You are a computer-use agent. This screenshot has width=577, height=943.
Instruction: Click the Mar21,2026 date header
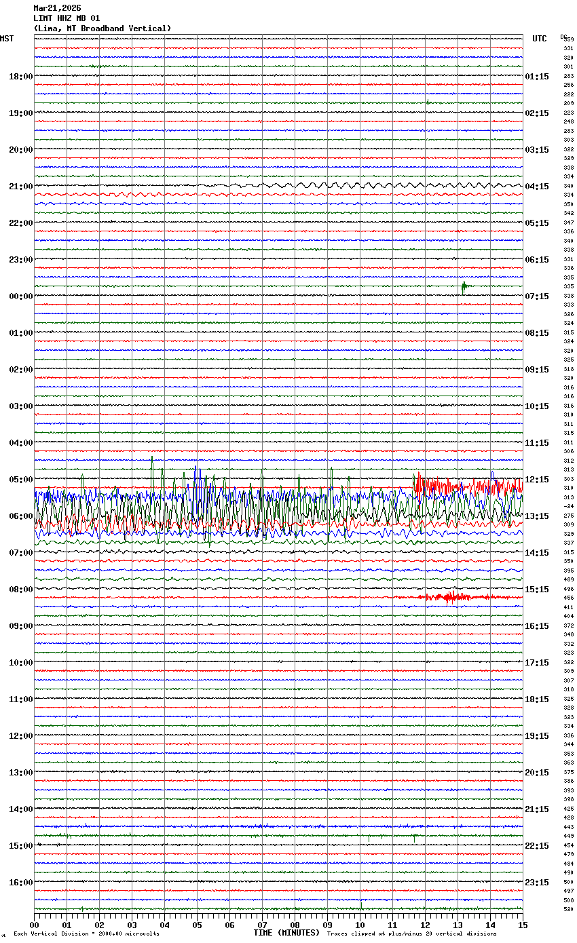(x=57, y=8)
